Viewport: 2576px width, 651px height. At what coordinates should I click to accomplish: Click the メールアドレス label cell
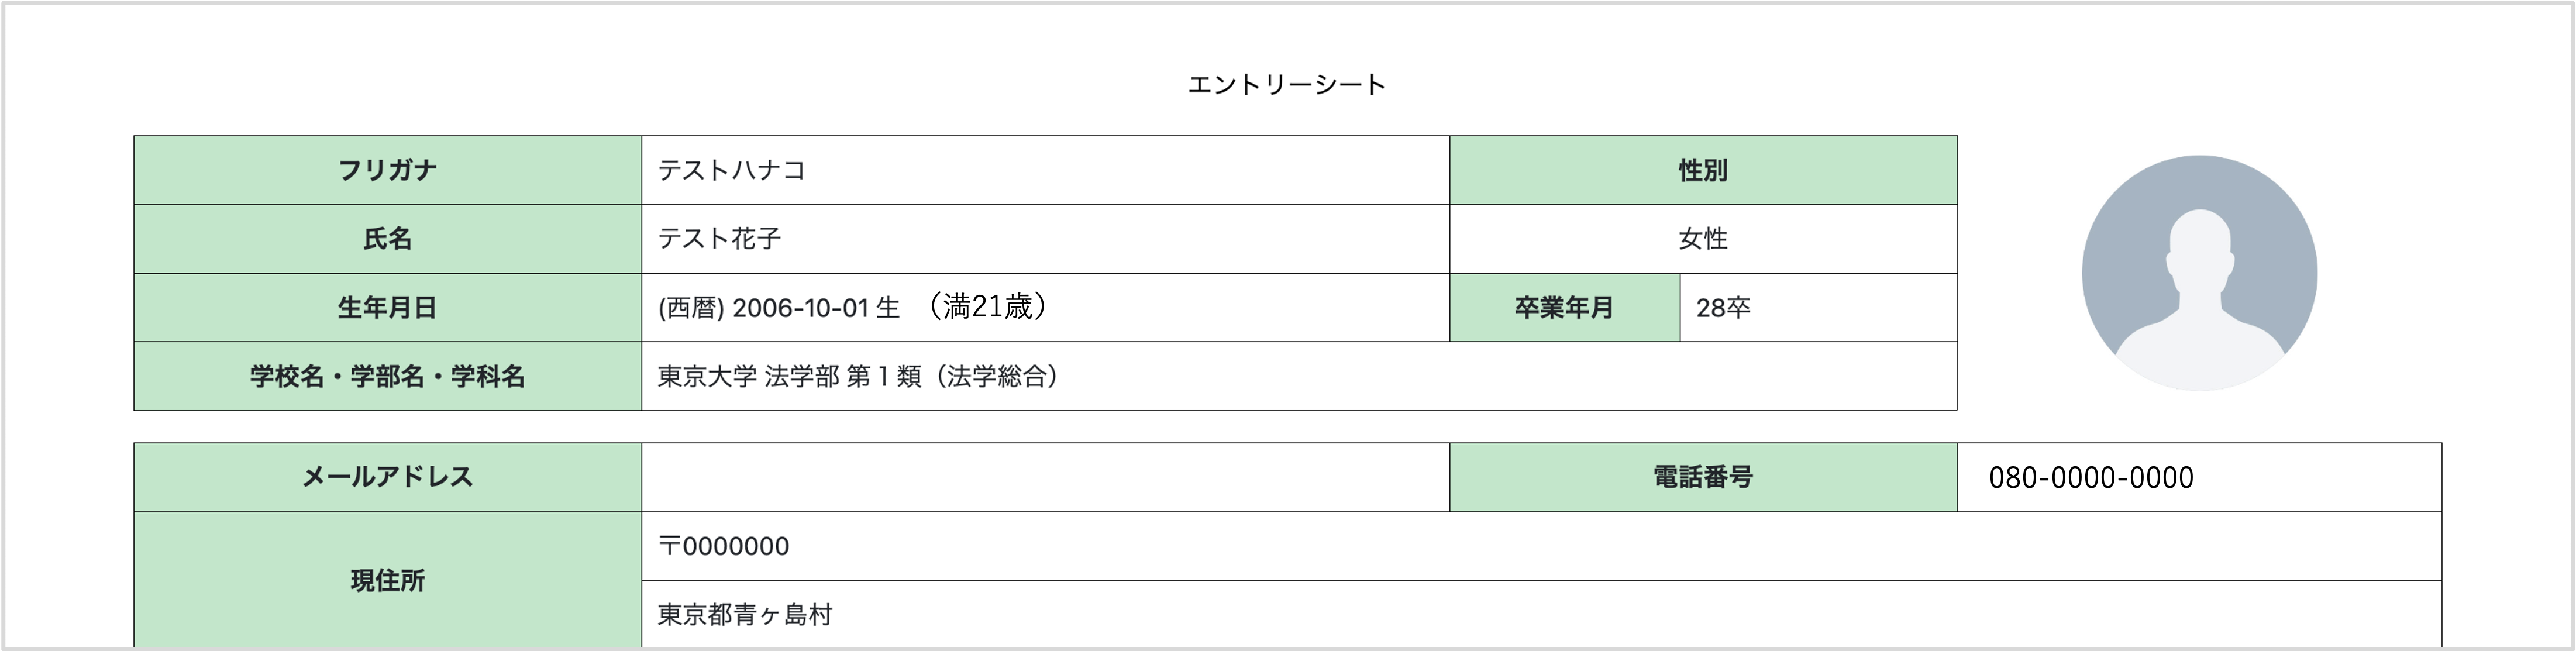point(388,477)
